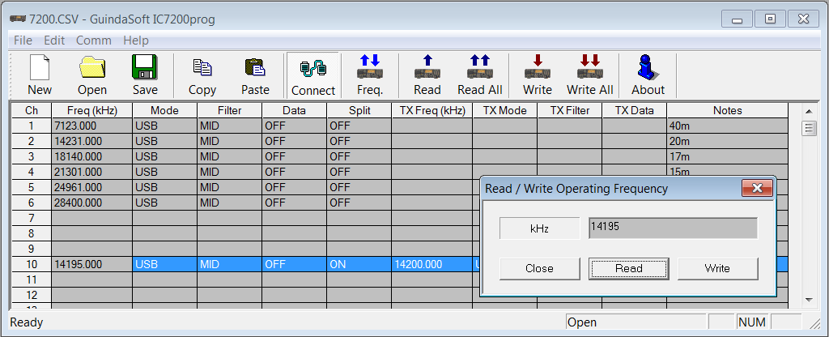Select the cell with 14195.000 in channel 10

click(92, 265)
